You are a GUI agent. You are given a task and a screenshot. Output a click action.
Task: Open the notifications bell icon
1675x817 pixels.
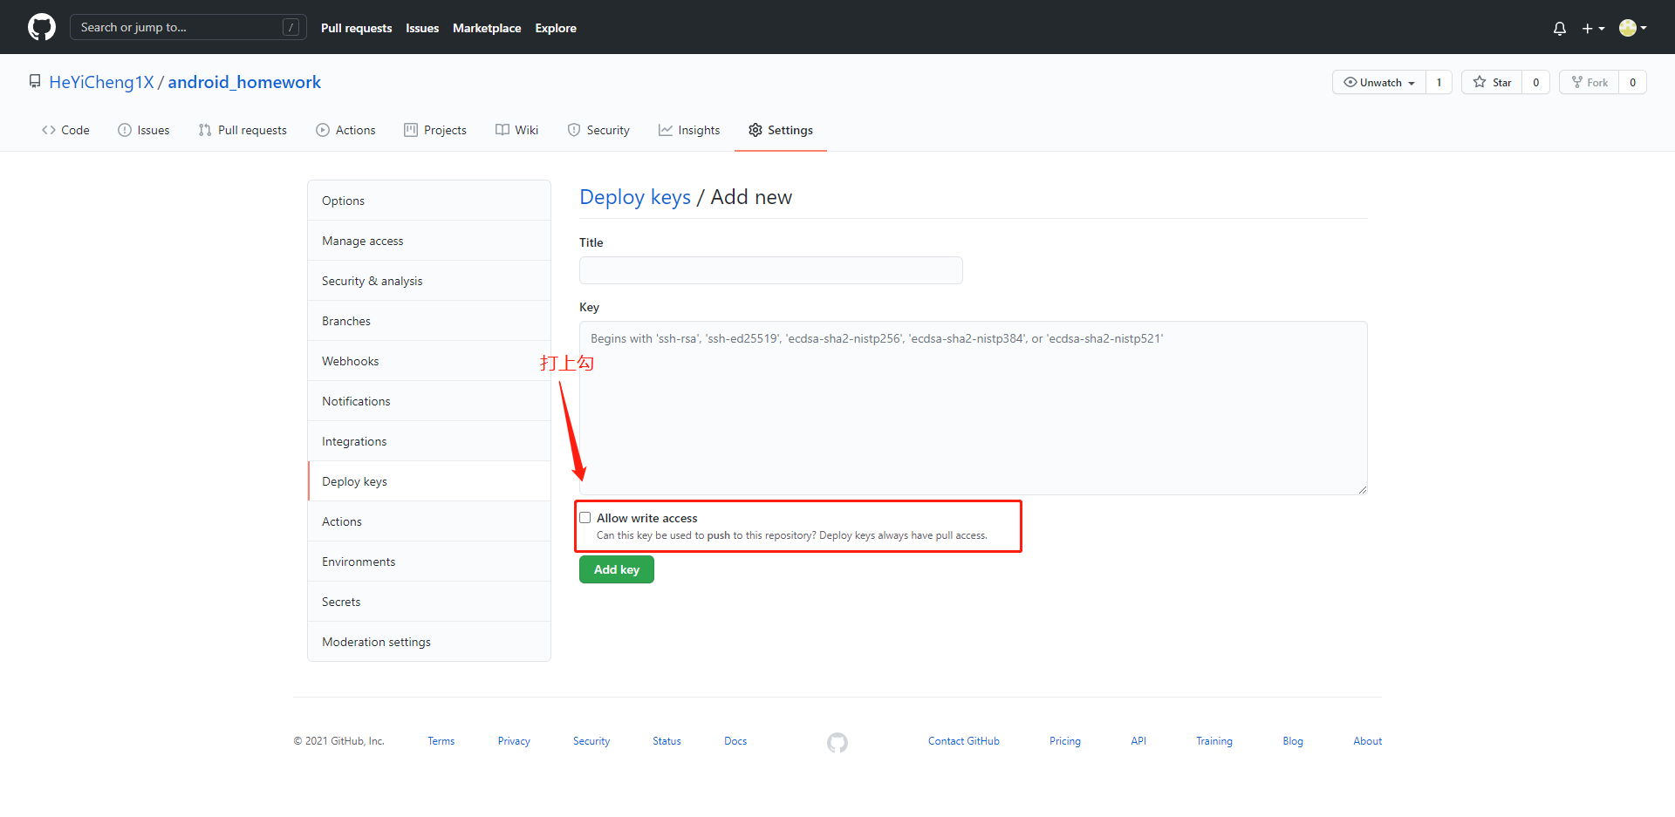tap(1560, 28)
